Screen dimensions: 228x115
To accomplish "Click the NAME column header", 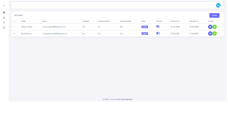I will click(23, 21).
